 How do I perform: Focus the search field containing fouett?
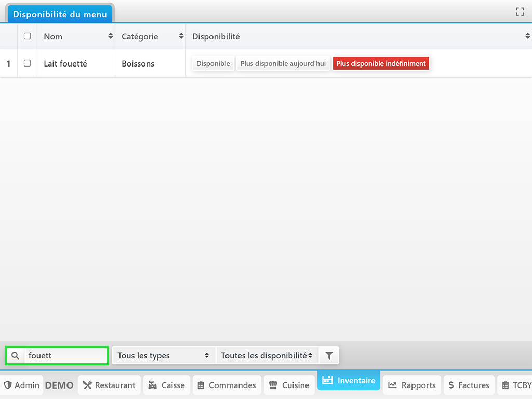(65, 356)
